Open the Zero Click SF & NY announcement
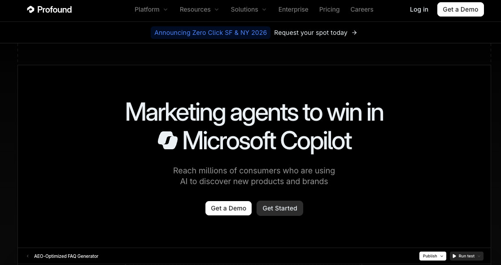Viewport: 501px width, 265px height. (x=210, y=33)
